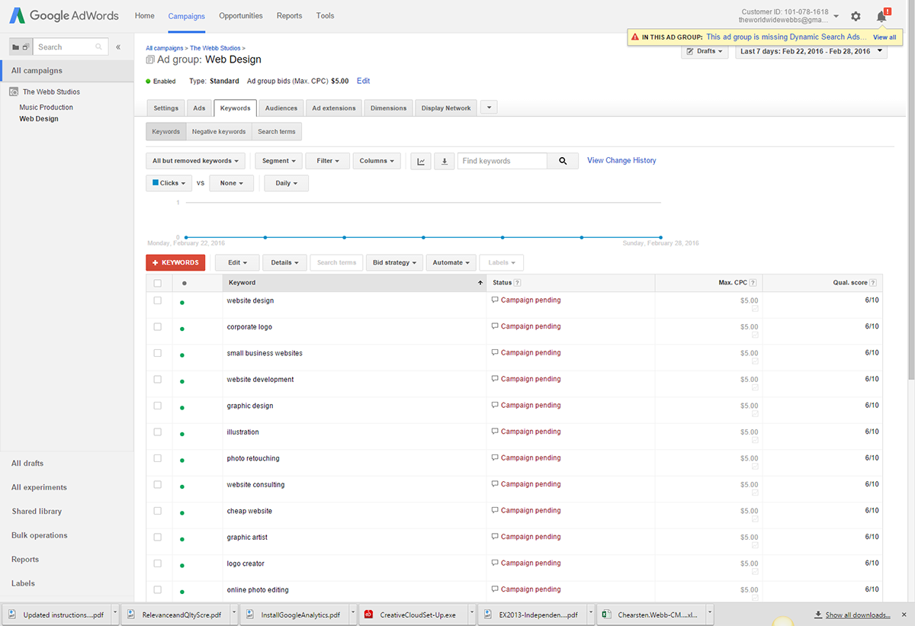Click the Max. CPC column help icon
Screen dimensions: 915x626
[753, 283]
